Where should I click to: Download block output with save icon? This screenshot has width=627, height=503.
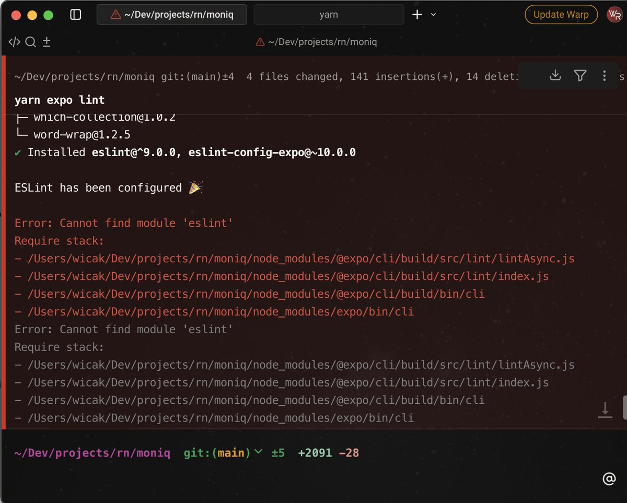(x=555, y=76)
